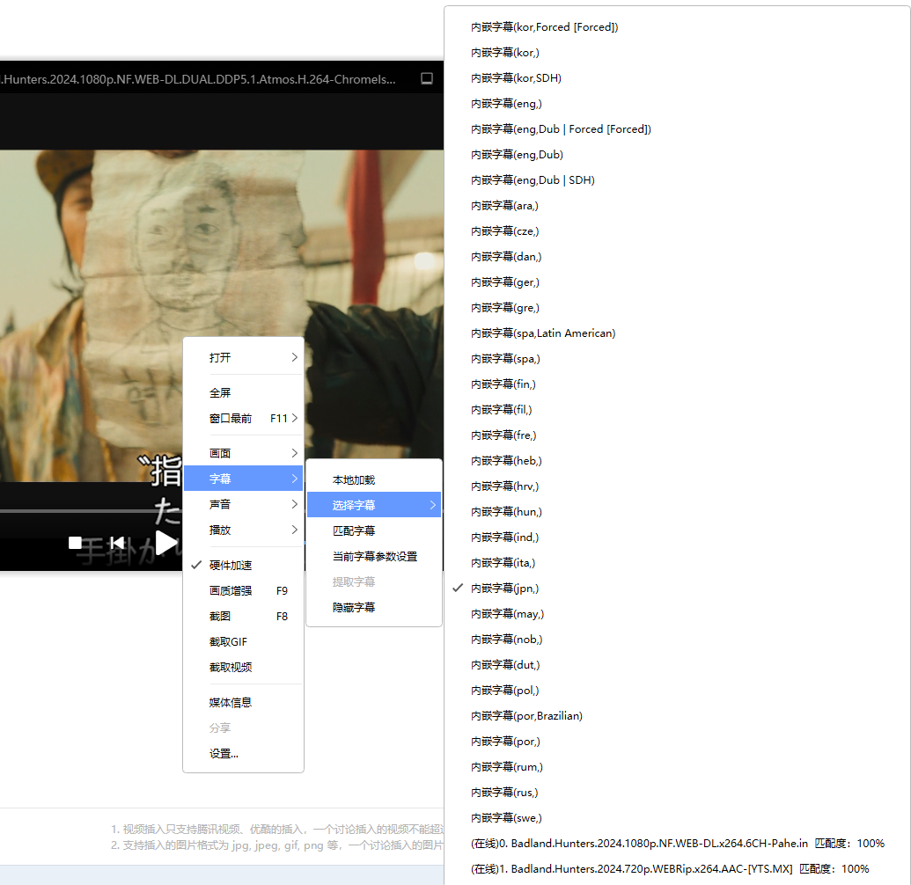Select 本地加载 to load local subtitle
This screenshot has height=885, width=911.
(x=353, y=479)
